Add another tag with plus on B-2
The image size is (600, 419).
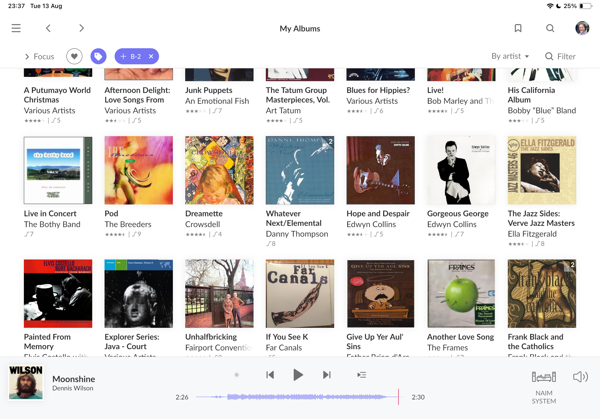(123, 56)
